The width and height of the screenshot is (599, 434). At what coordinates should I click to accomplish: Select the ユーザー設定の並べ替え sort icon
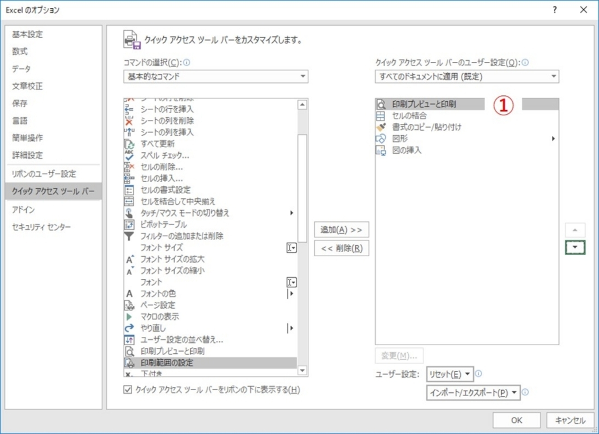tap(129, 340)
